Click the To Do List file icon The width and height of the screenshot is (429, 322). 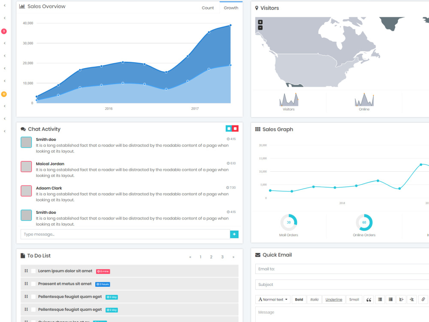tap(23, 256)
